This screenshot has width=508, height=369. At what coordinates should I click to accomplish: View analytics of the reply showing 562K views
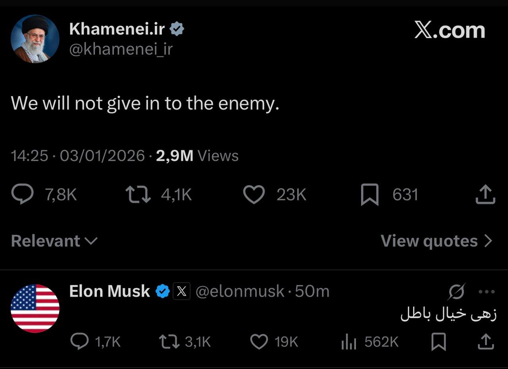click(349, 342)
